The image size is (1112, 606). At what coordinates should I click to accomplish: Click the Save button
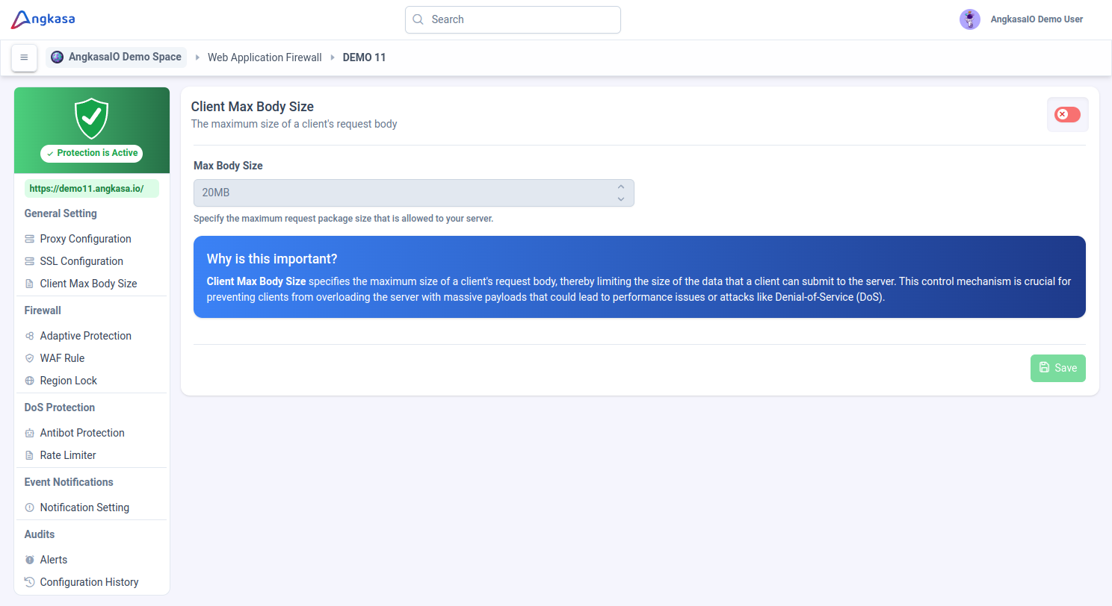pyautogui.click(x=1058, y=368)
